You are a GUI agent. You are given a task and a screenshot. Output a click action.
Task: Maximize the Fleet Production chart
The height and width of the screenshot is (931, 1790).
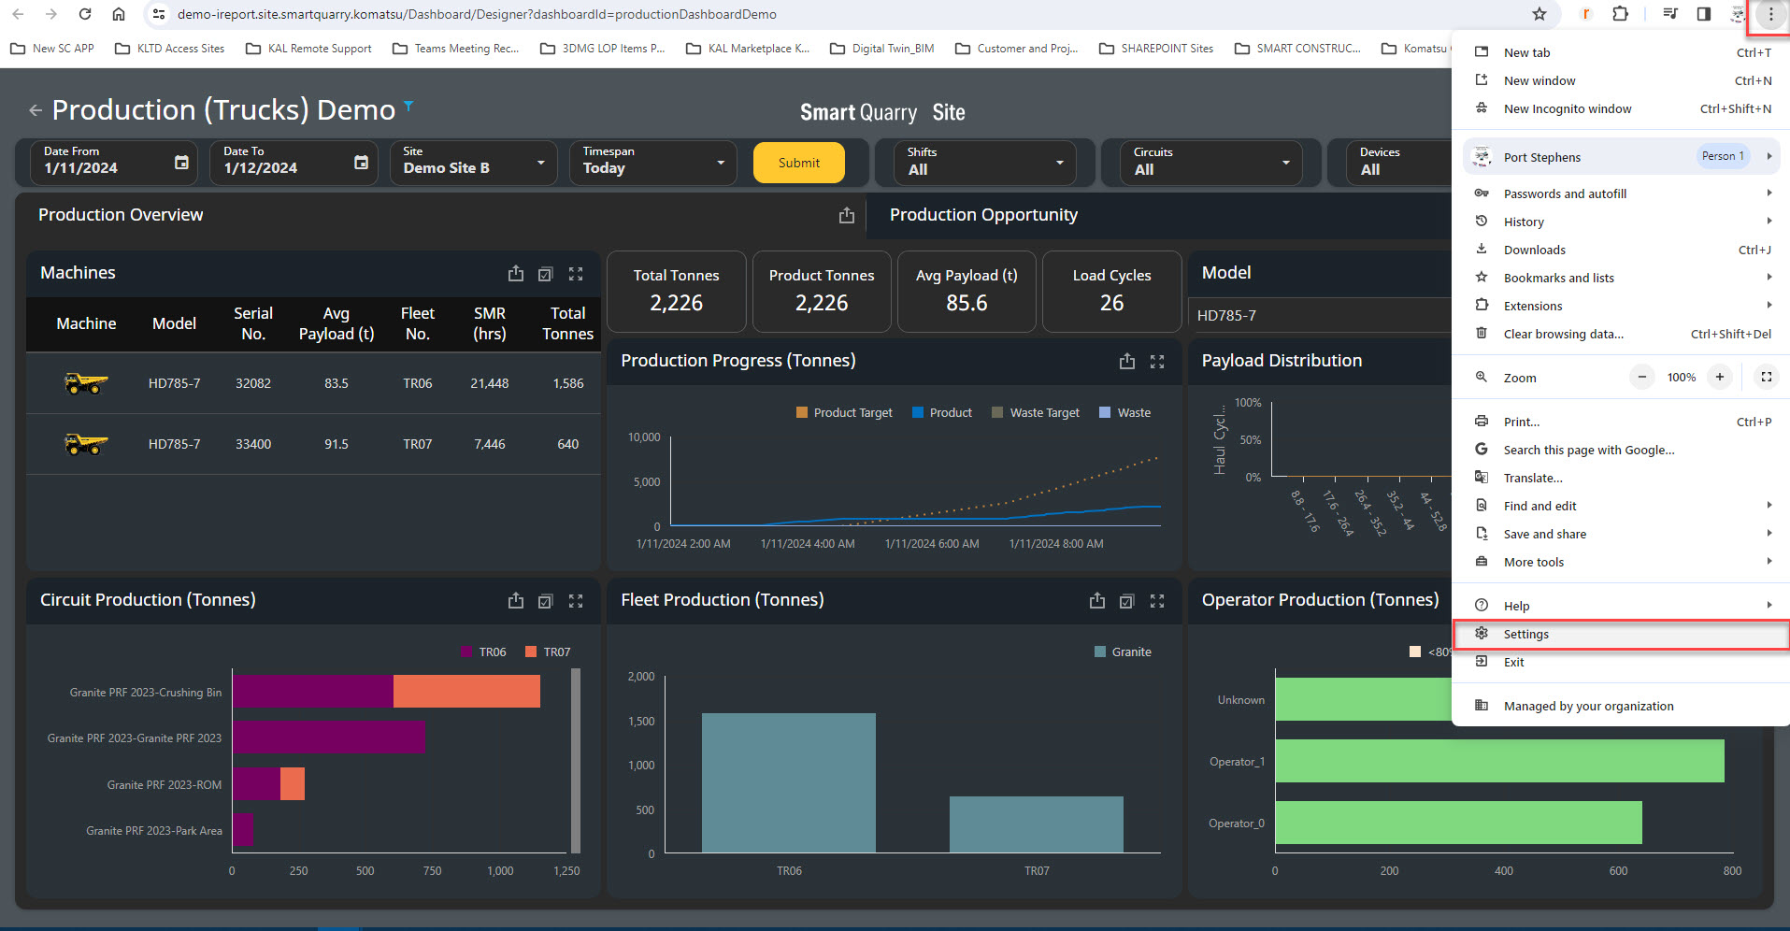(x=1157, y=601)
